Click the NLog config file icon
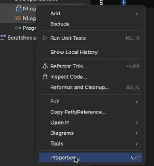154x166 pixels. point(19,9)
